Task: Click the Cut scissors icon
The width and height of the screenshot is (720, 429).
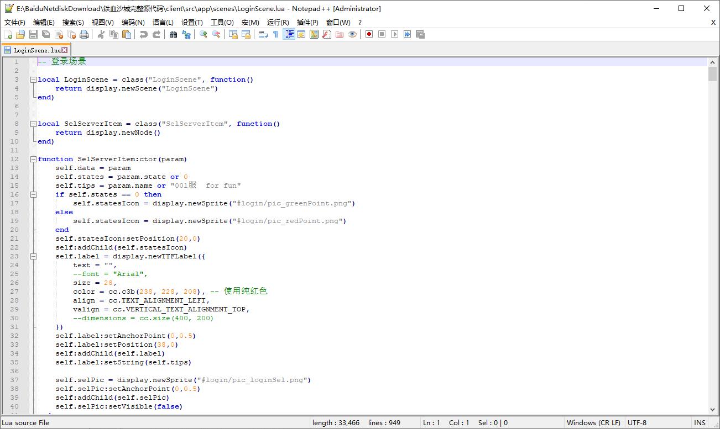Action: click(x=101, y=34)
